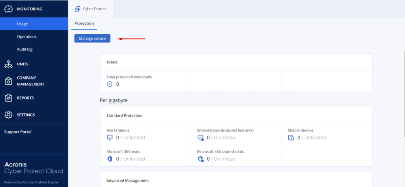
Task: Click the Microsoft 365 seats icon
Action: [x=110, y=159]
